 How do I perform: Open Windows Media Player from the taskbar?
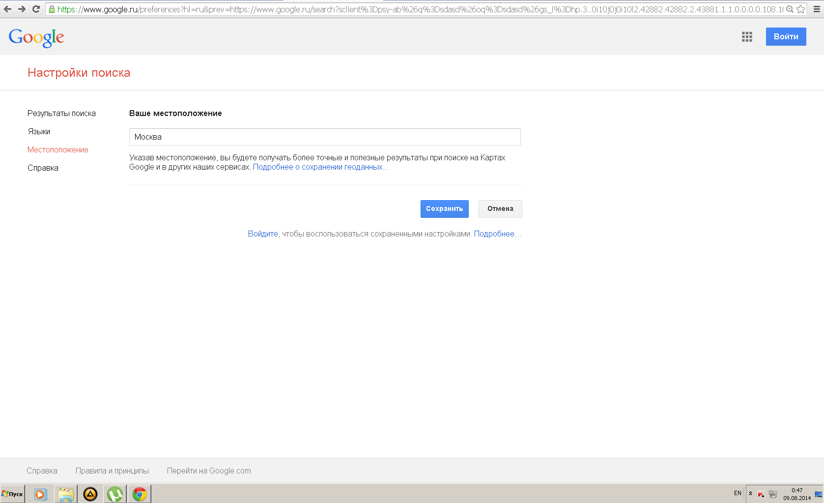click(40, 494)
